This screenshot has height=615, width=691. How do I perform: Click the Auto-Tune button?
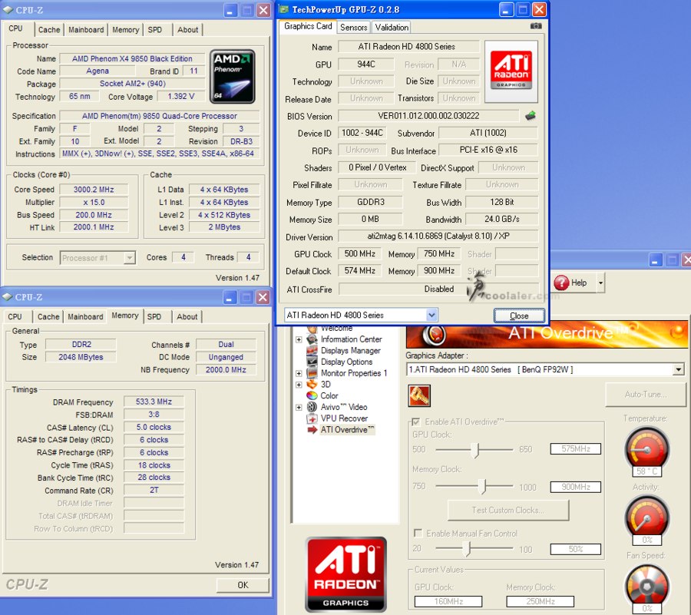[x=645, y=395]
